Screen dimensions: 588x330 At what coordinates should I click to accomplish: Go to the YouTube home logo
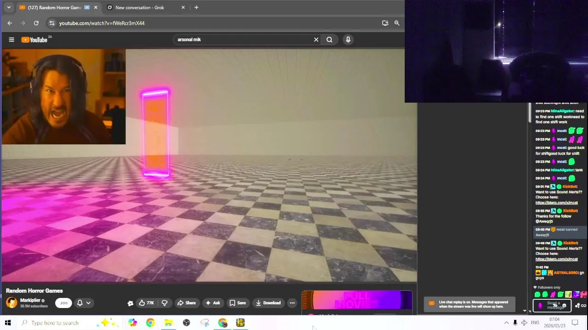coord(34,40)
